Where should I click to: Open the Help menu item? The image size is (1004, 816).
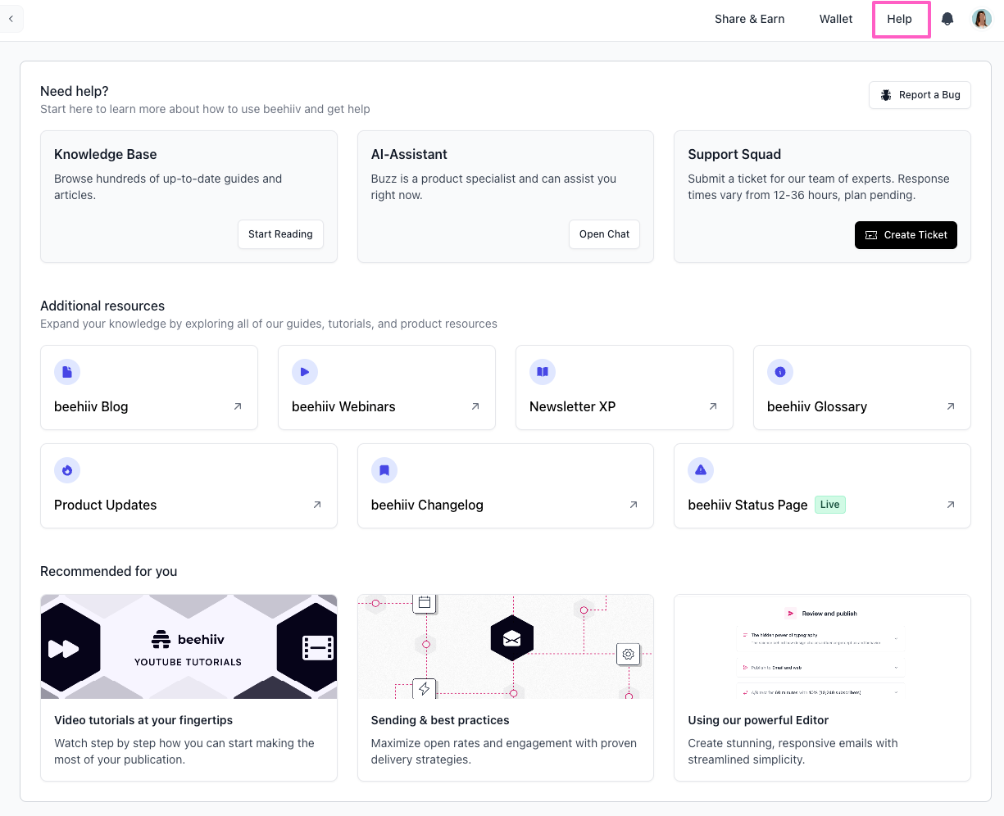(x=899, y=19)
